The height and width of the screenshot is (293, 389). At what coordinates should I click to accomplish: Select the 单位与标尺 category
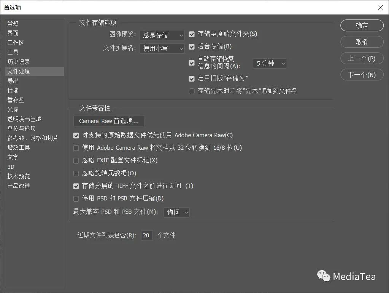35,128
